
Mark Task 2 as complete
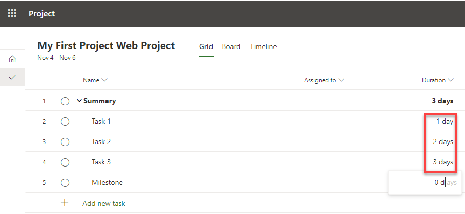point(65,142)
